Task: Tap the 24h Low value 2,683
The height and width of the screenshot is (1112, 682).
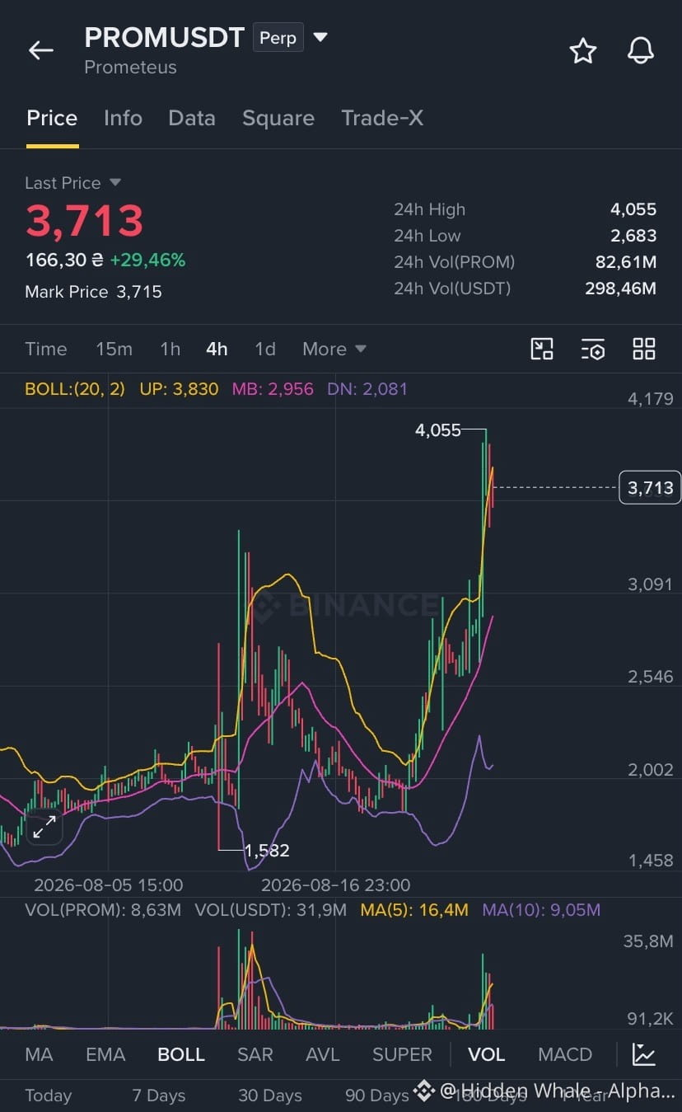Action: (633, 236)
